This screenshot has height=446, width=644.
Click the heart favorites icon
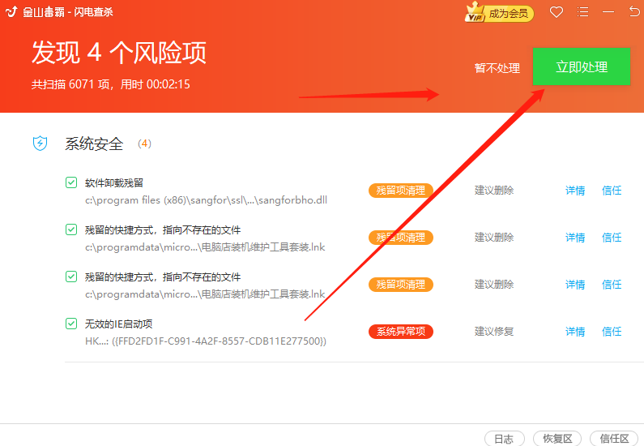pos(556,12)
